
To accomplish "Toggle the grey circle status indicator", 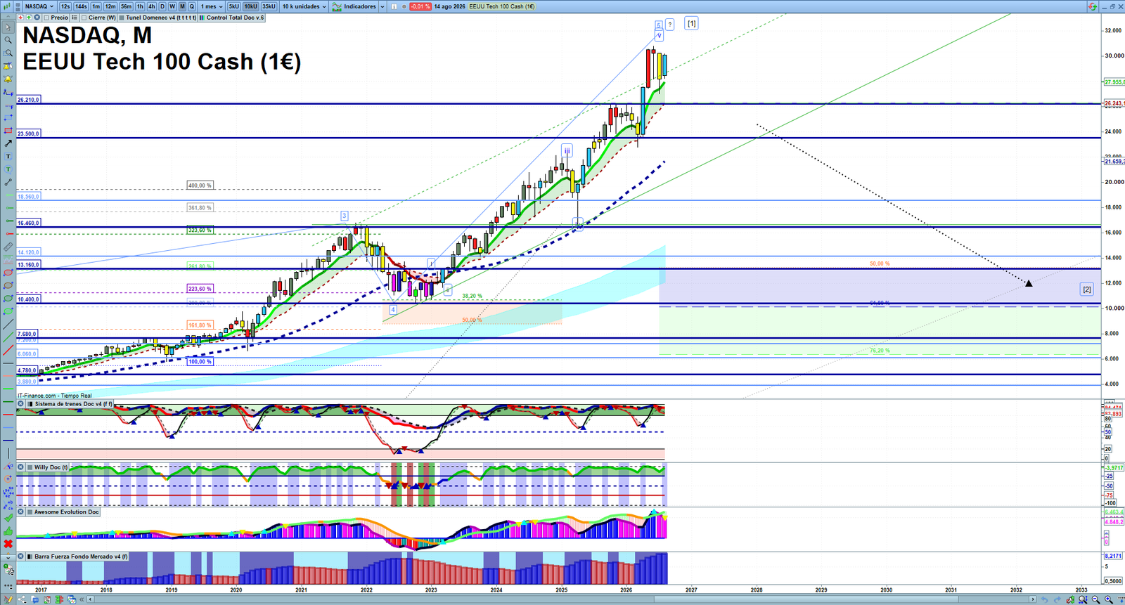I will (x=404, y=6).
